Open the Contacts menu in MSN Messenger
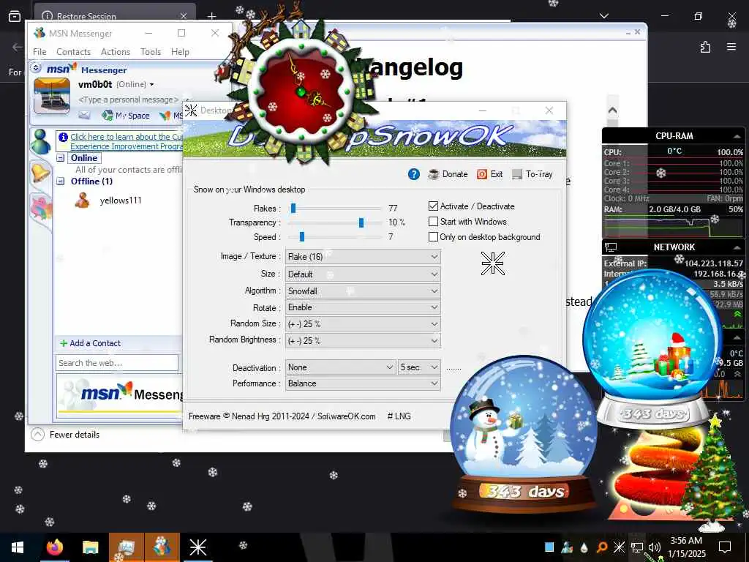749x562 pixels. coord(73,52)
